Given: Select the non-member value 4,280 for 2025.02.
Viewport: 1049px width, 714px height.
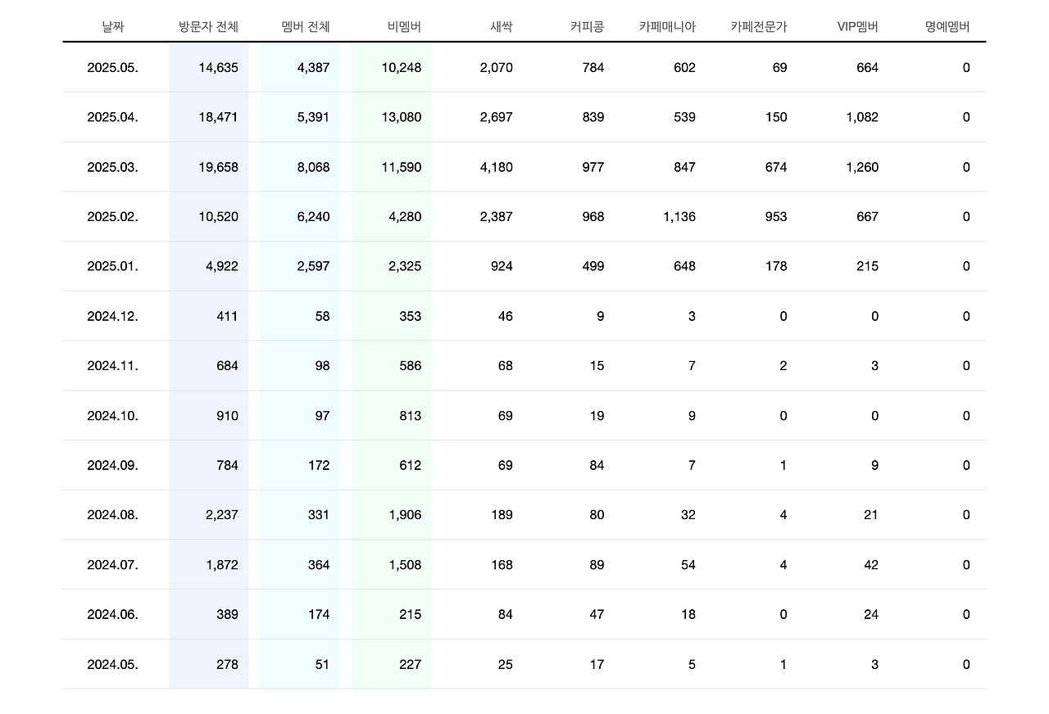Looking at the screenshot, I should 405,216.
